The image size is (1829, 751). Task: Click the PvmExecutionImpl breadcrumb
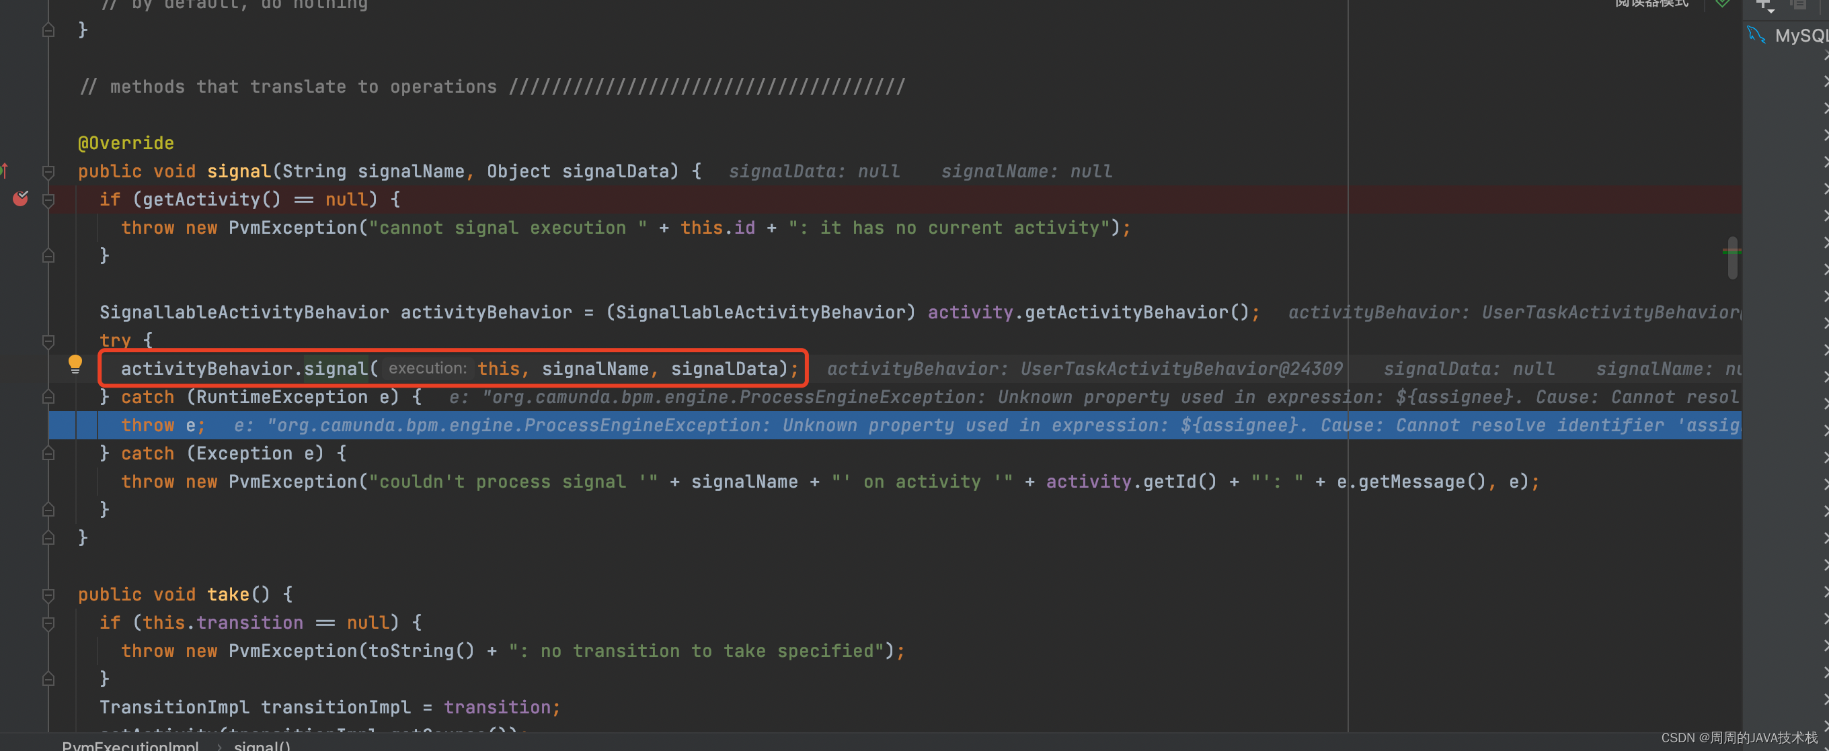[x=130, y=744]
